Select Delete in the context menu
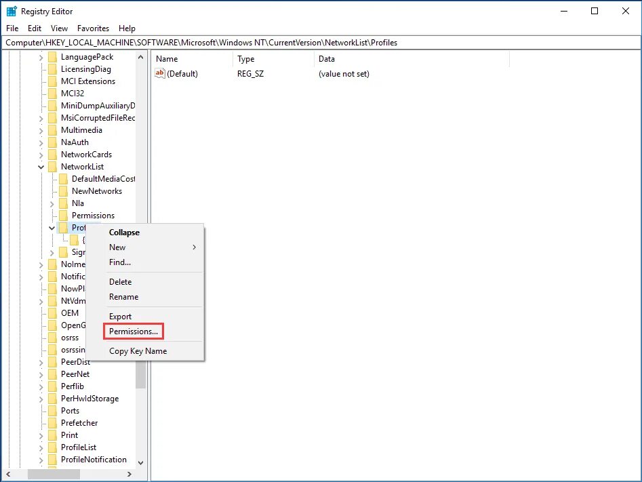 pyautogui.click(x=121, y=282)
